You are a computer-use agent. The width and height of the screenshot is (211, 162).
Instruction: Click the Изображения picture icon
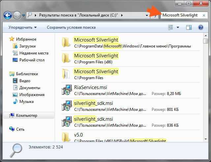click(x=15, y=95)
